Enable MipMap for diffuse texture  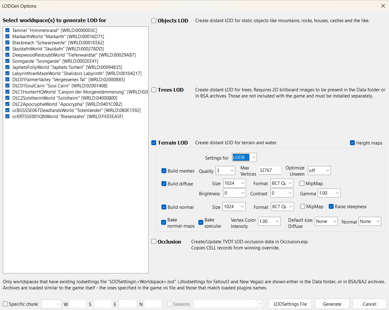tap(302, 183)
